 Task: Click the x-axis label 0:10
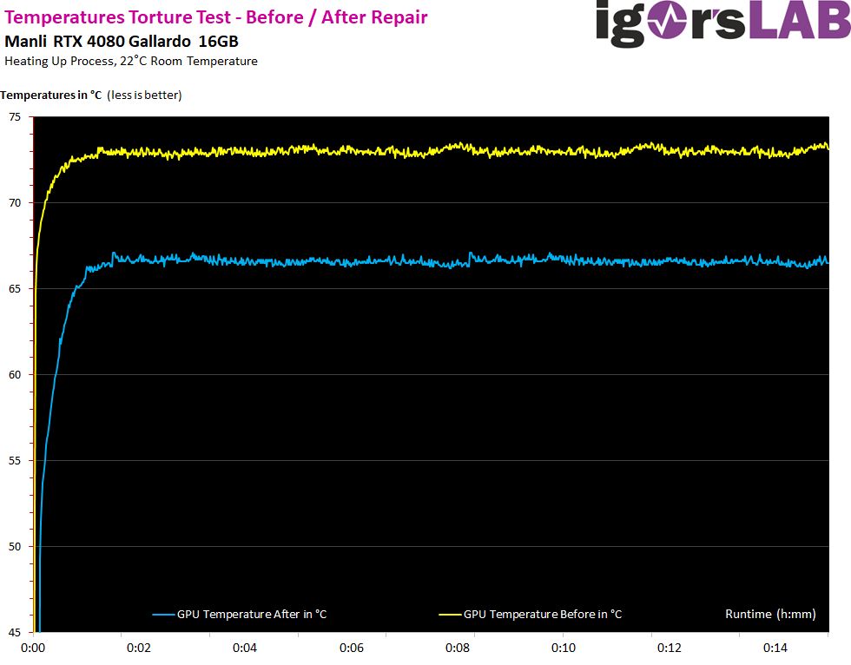[564, 648]
